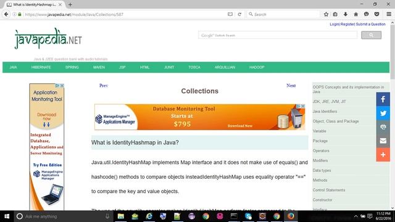
Task: Open the HTML menu item
Action: click(x=144, y=67)
